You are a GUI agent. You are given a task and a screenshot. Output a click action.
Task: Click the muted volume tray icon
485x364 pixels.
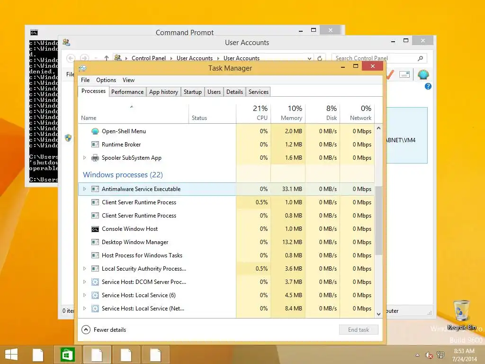click(x=429, y=355)
